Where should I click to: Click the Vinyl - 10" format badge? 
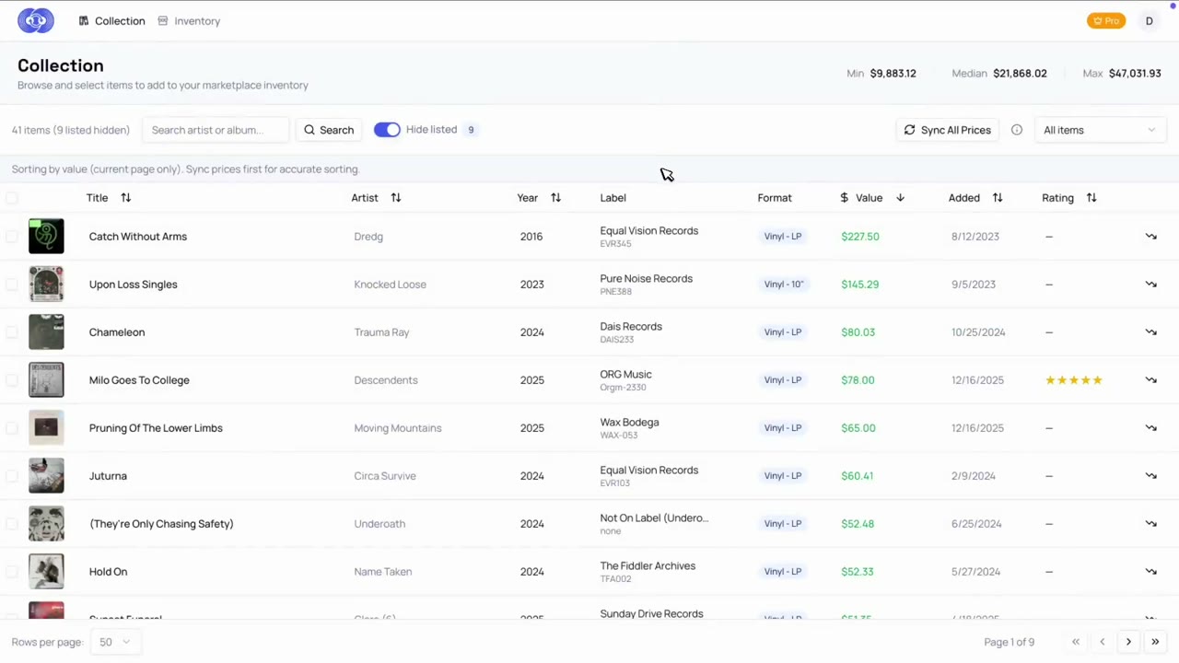click(x=784, y=285)
